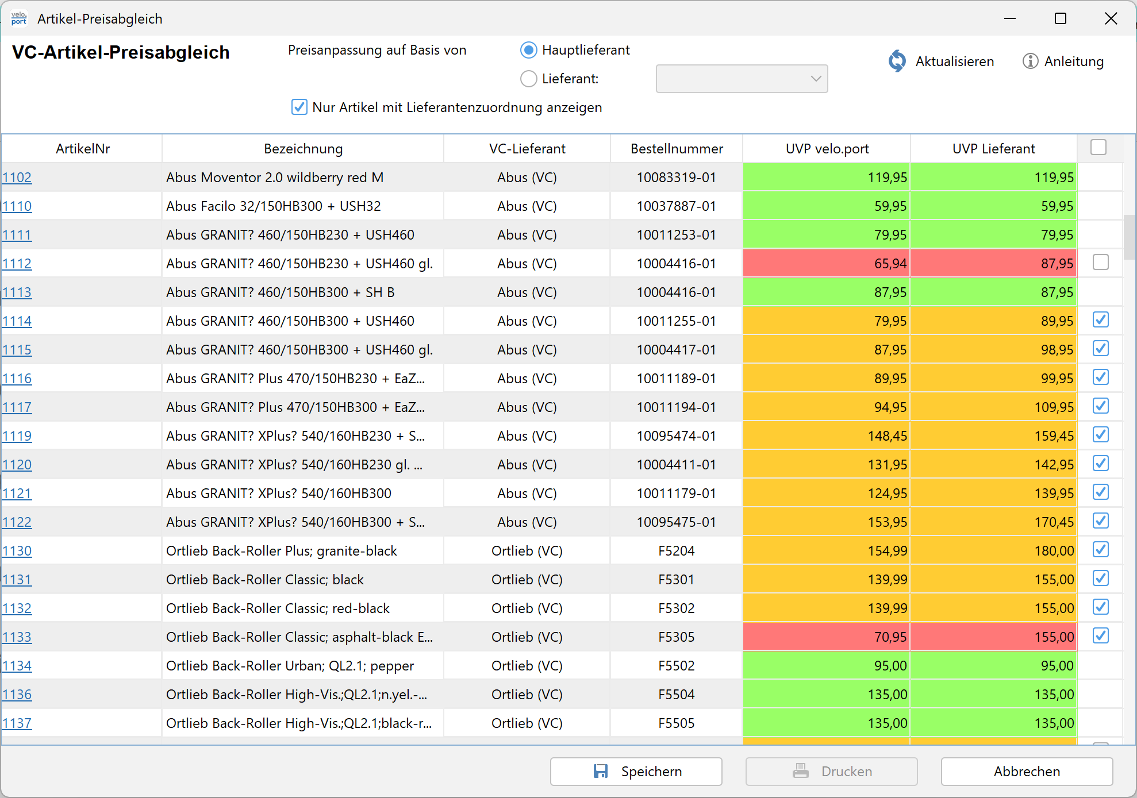Click the floppy disk Speichern icon
Screen dimensions: 1137x798
[600, 771]
